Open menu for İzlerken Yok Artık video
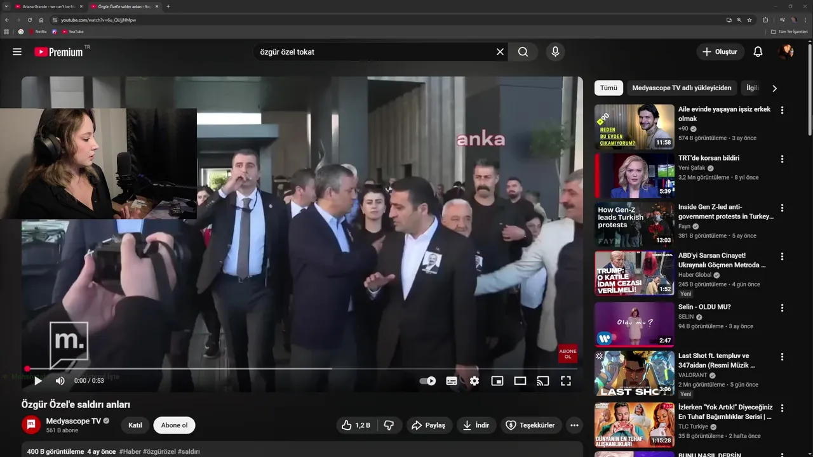The height and width of the screenshot is (457, 813). pyautogui.click(x=782, y=408)
